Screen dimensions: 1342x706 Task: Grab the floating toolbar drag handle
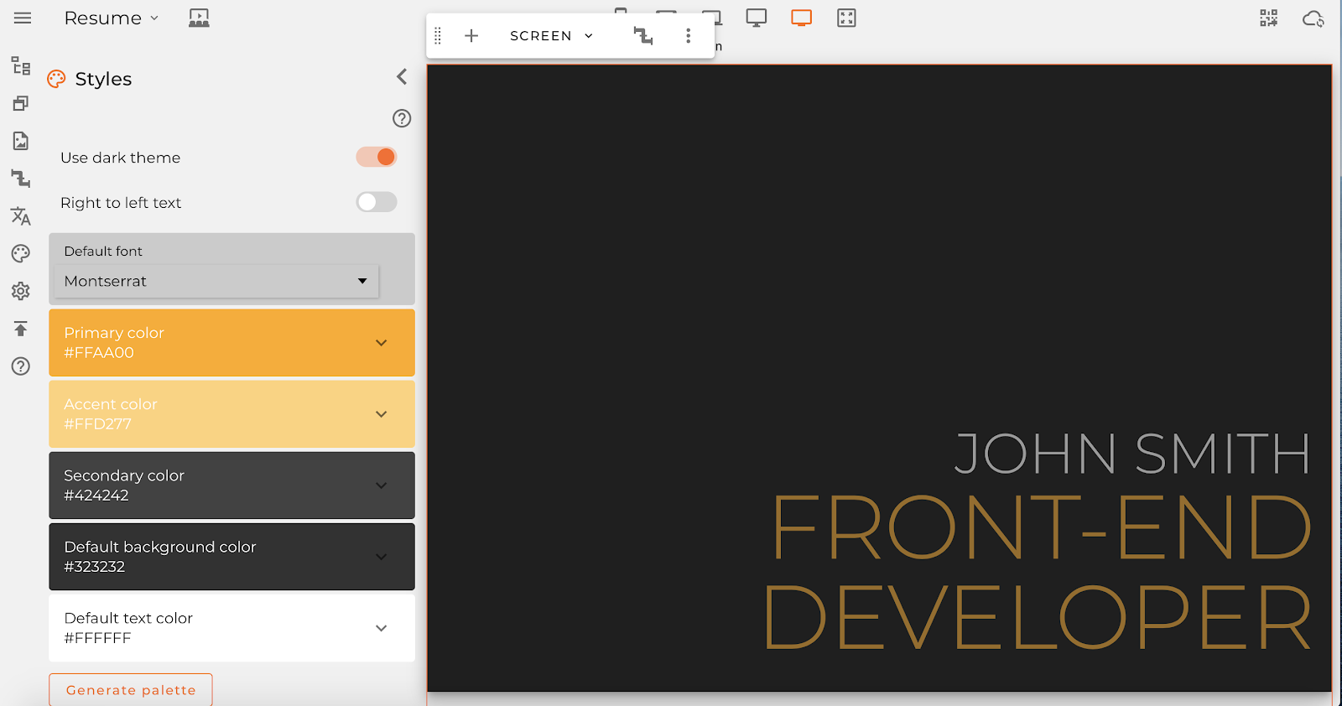point(438,36)
